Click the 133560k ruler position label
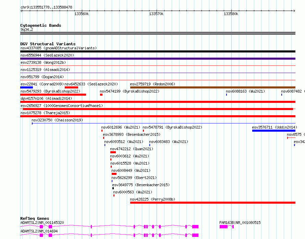 [82, 14]
